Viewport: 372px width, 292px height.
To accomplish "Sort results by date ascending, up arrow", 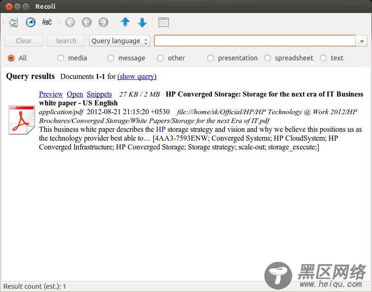I will pos(125,22).
